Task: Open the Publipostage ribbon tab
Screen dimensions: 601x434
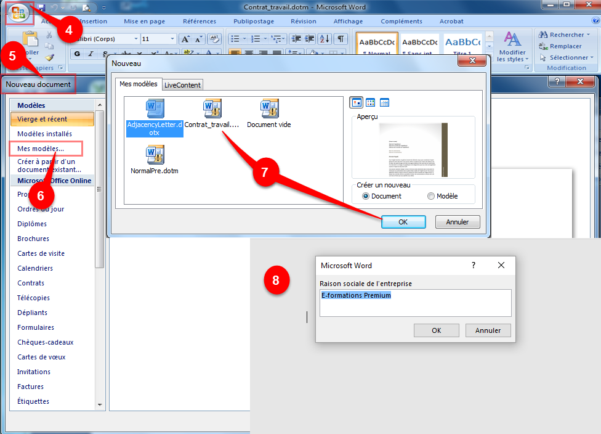Action: [252, 21]
